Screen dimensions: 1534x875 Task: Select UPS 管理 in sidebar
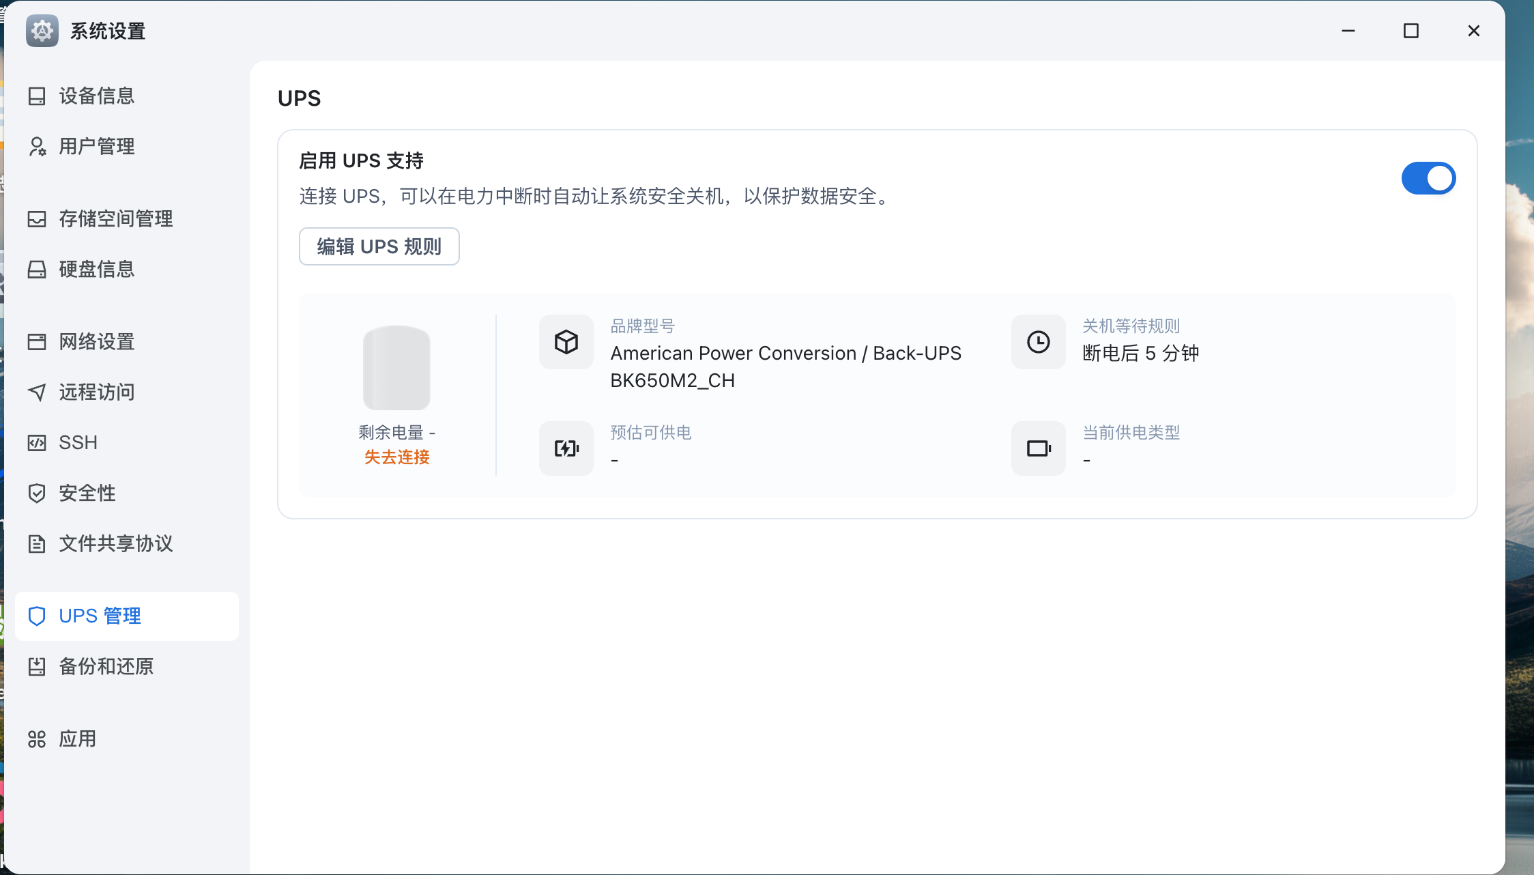point(127,616)
